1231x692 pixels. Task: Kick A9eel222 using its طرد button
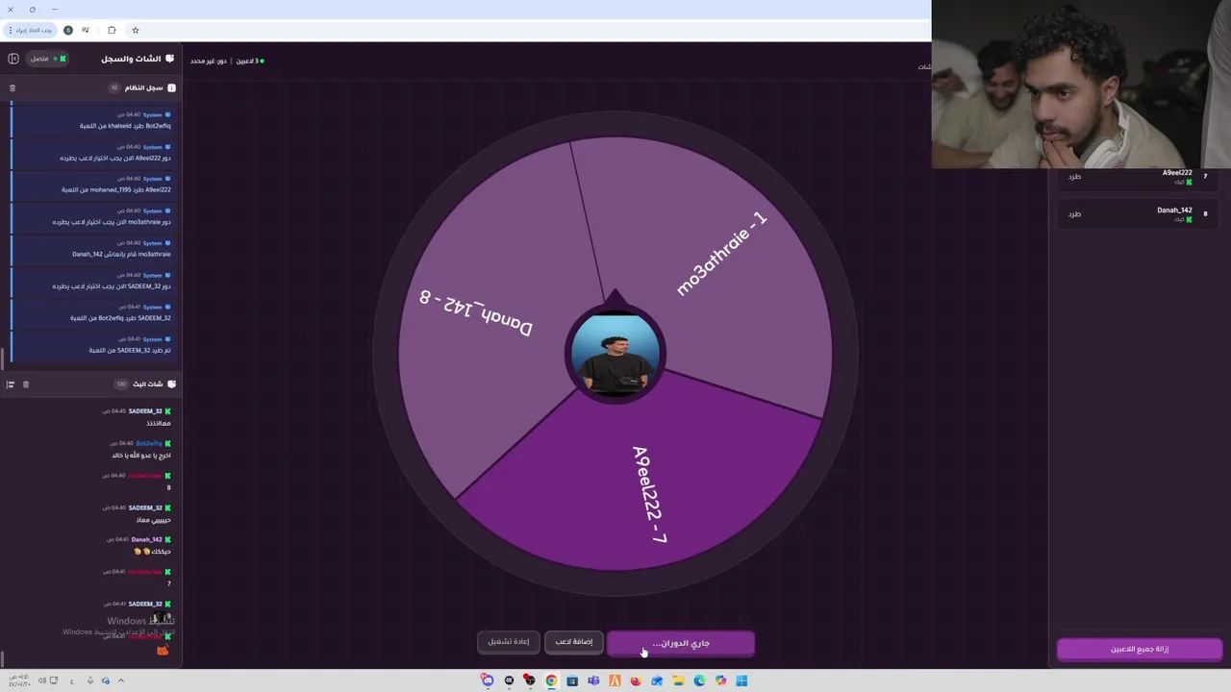click(1074, 177)
